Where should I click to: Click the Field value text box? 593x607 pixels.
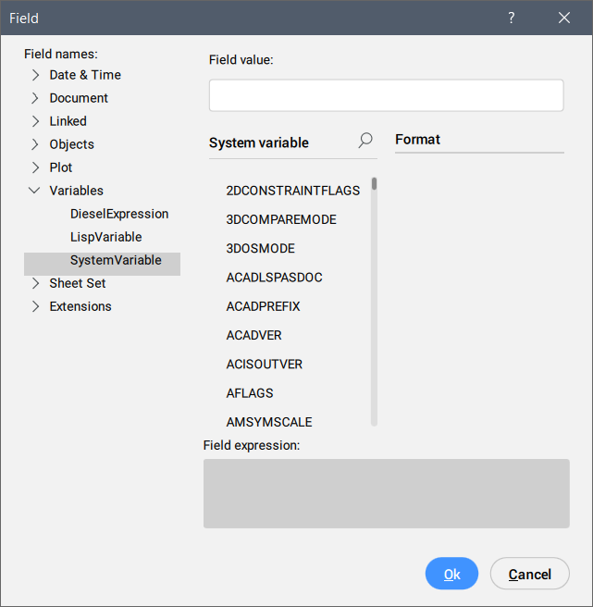pyautogui.click(x=386, y=95)
